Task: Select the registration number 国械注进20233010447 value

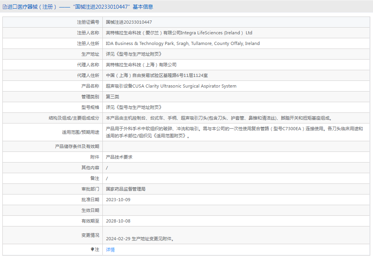Action: click(x=129, y=22)
